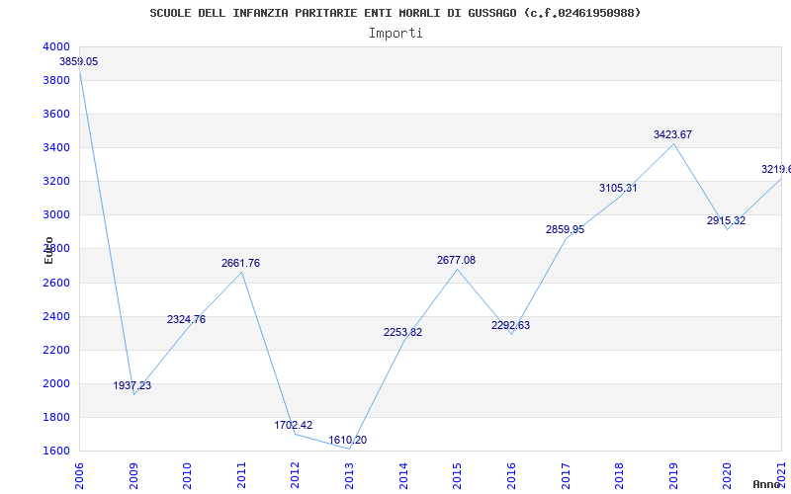Screen dimensions: 791x494
Task: Click y-axis value 2600
Action: [58, 283]
